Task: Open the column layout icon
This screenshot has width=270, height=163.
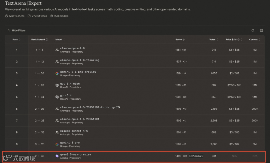Action: 261,30
